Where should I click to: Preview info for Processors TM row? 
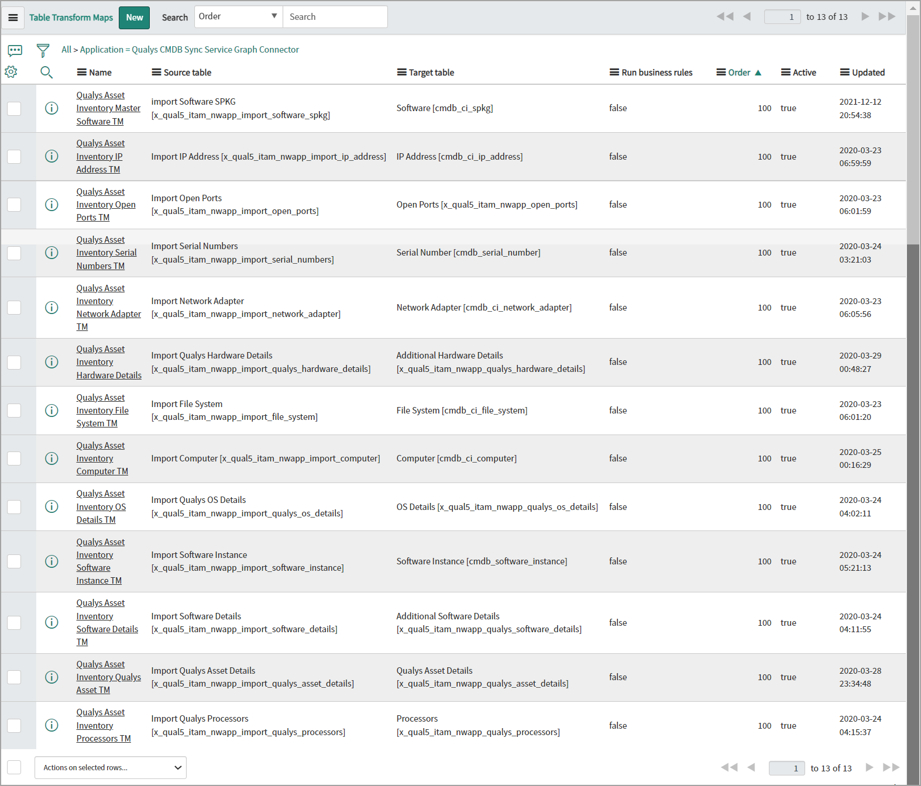51,725
